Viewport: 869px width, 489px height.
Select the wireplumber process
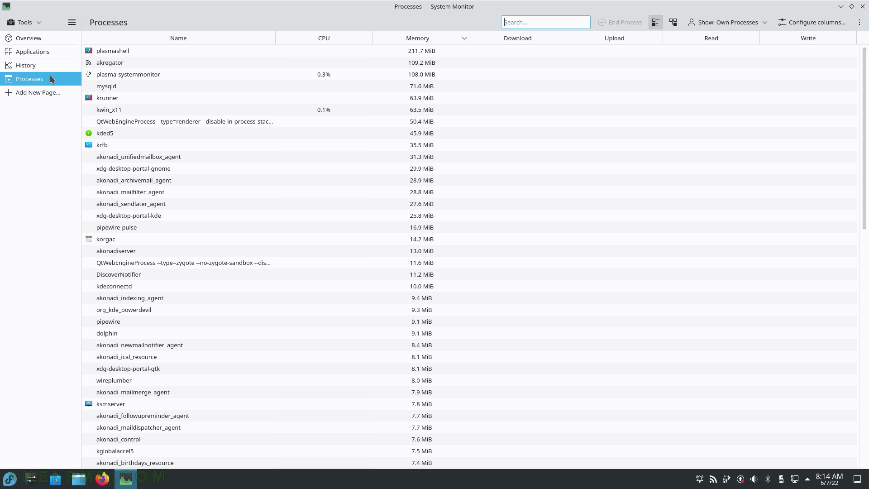469,380
